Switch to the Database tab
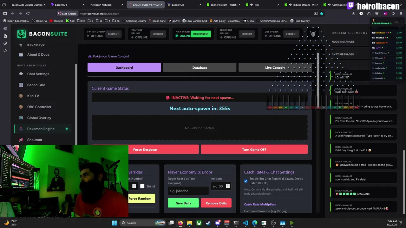 pyautogui.click(x=200, y=67)
